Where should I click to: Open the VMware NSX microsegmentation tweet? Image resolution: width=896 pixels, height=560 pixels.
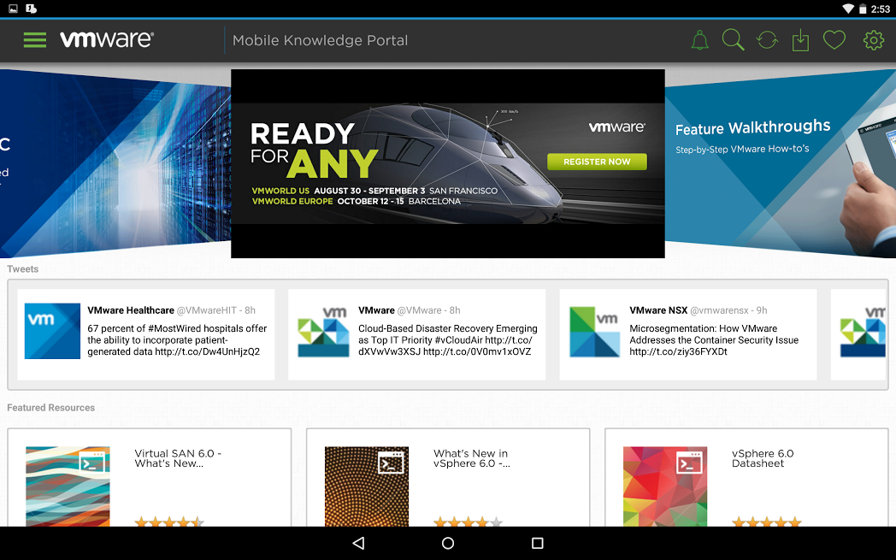[x=688, y=334]
